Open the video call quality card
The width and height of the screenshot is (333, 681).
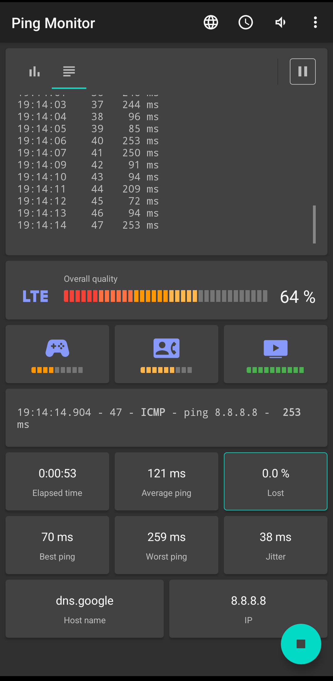[x=166, y=354]
